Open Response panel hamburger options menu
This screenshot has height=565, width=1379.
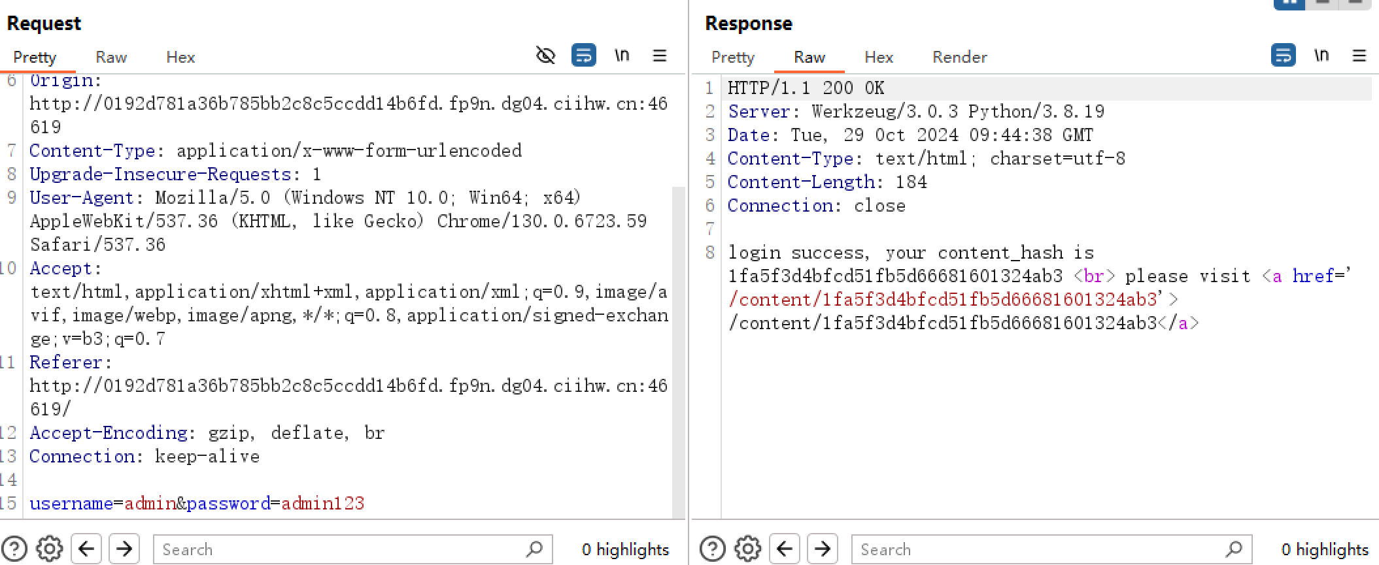pyautogui.click(x=1359, y=56)
